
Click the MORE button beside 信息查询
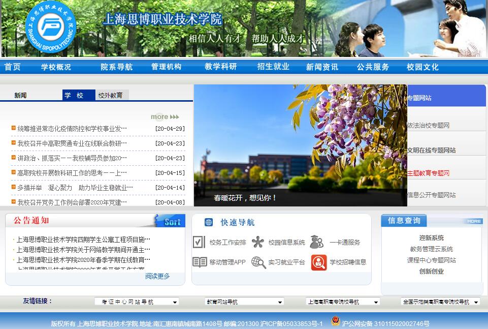(x=474, y=221)
